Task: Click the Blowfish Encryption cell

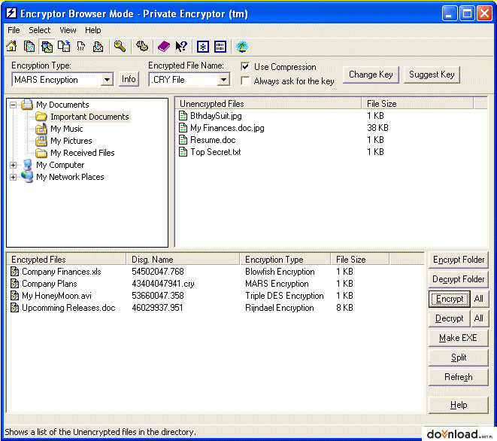Action: [x=280, y=272]
